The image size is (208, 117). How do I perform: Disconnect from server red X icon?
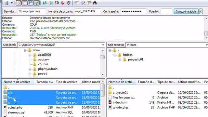(63, 3)
